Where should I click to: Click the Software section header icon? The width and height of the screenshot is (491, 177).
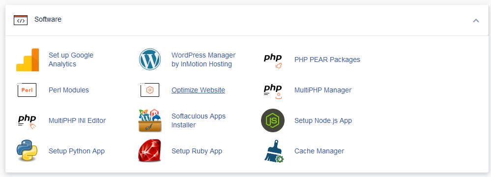coord(21,20)
